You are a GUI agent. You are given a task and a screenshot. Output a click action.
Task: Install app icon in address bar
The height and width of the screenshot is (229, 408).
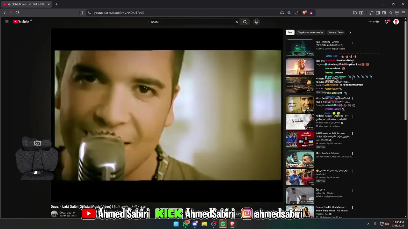click(282, 13)
